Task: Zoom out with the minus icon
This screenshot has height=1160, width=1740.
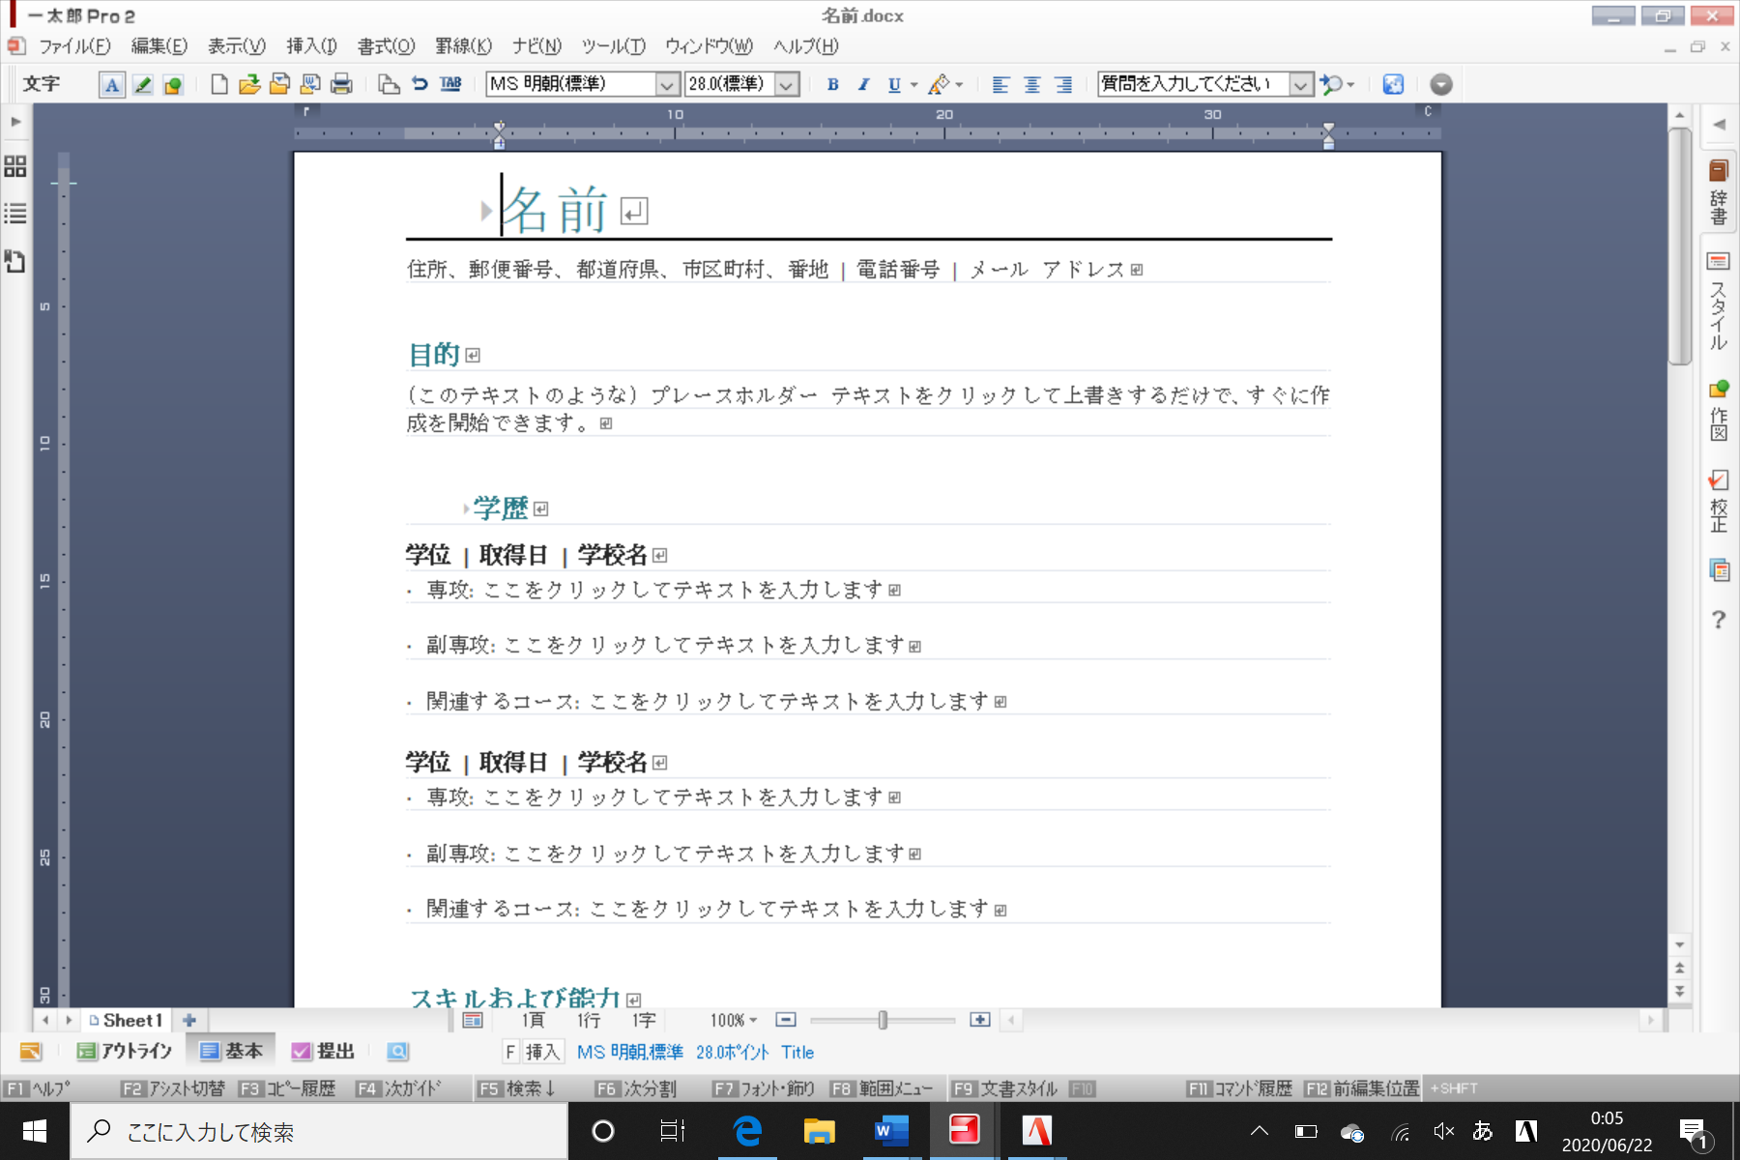Action: pyautogui.click(x=786, y=1020)
